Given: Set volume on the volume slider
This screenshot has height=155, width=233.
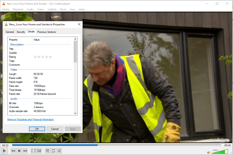Looking at the screenshot, I should click(220, 152).
